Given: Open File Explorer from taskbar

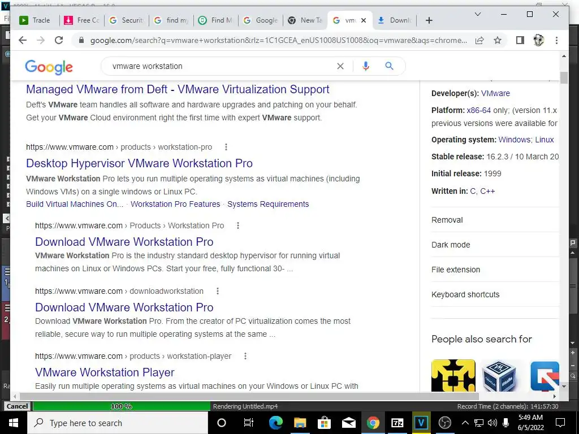Looking at the screenshot, I should [300, 423].
